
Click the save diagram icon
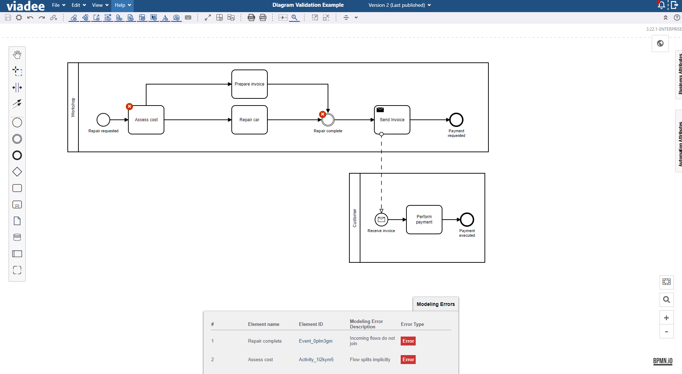[x=8, y=17]
